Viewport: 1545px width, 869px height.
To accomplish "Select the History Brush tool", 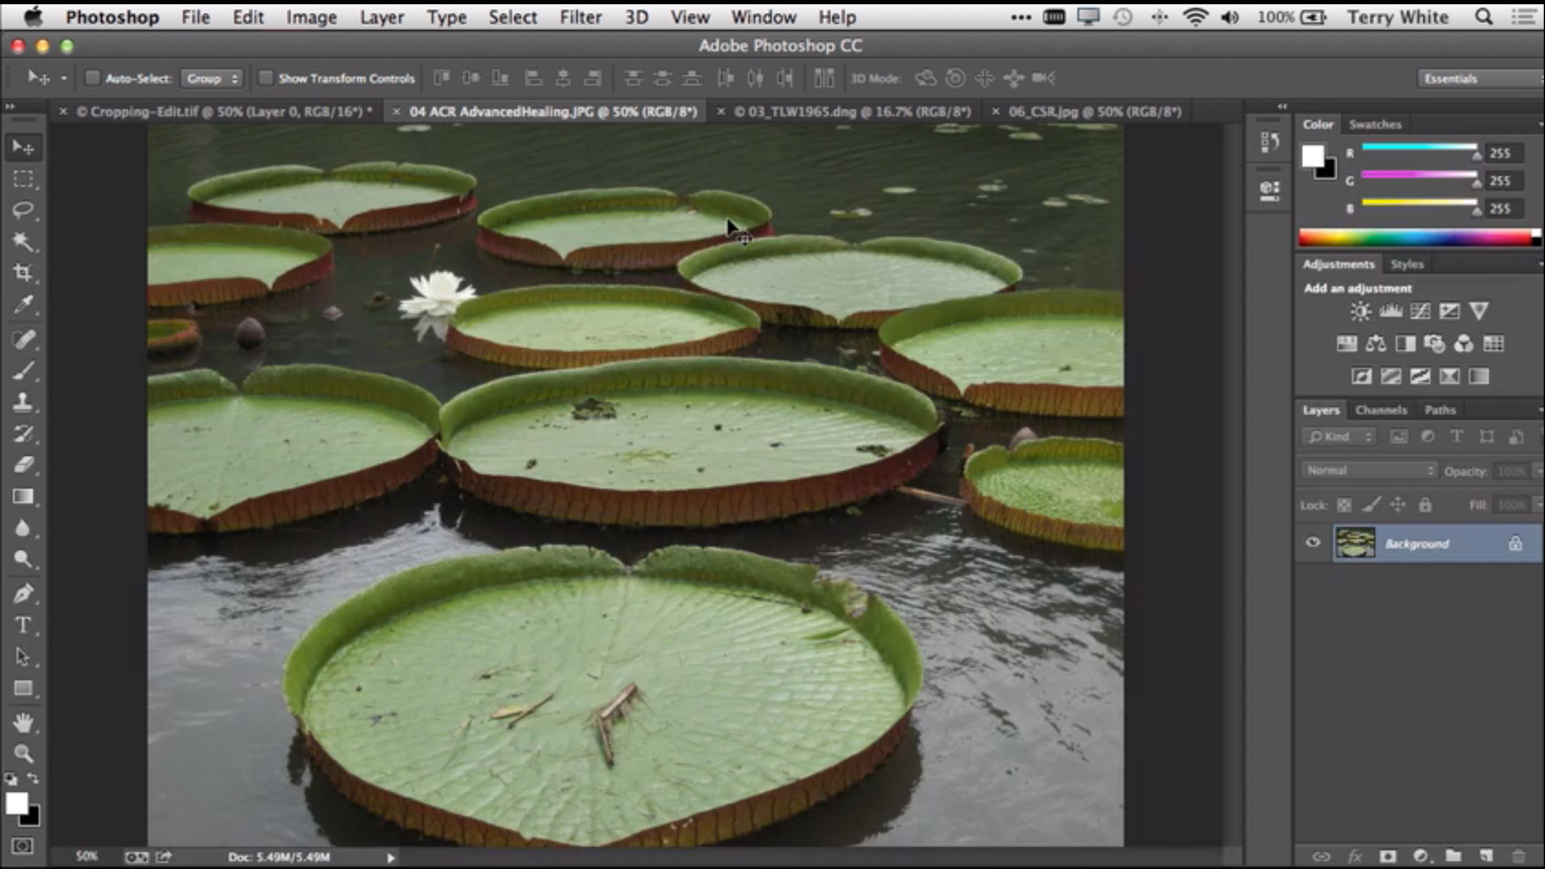I will pyautogui.click(x=23, y=433).
